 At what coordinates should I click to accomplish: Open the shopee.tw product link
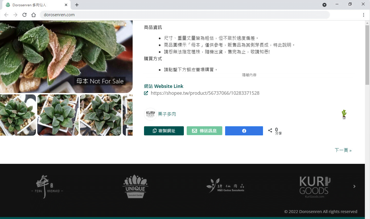(x=205, y=93)
